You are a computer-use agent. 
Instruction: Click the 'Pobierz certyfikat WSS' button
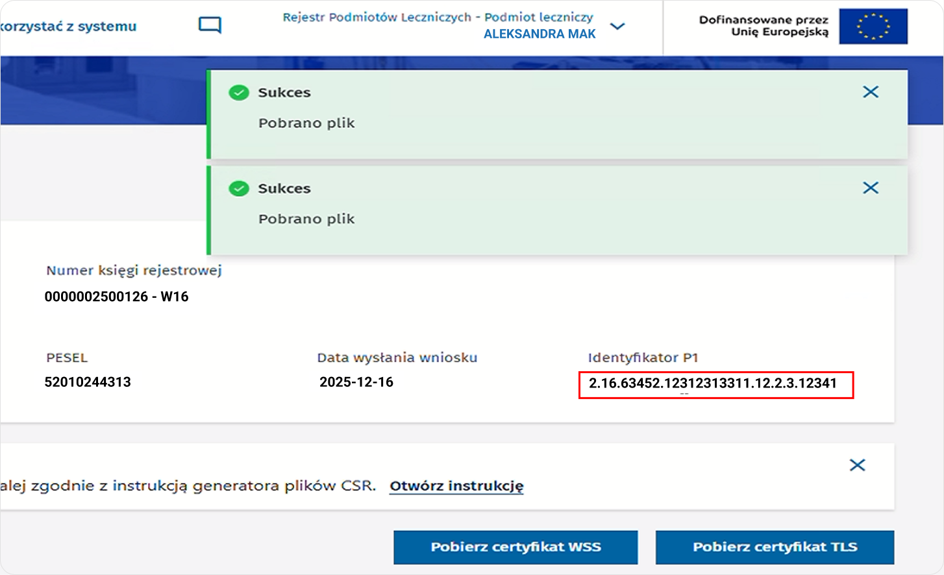515,547
